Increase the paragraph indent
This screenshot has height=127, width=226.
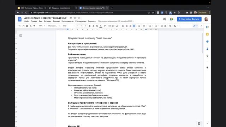coord(165,26)
